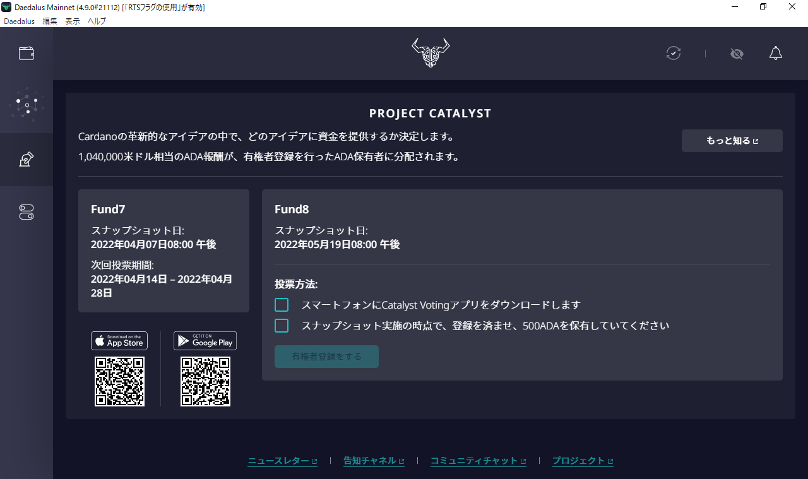Click the sync status check icon
This screenshot has width=808, height=479.
[674, 54]
